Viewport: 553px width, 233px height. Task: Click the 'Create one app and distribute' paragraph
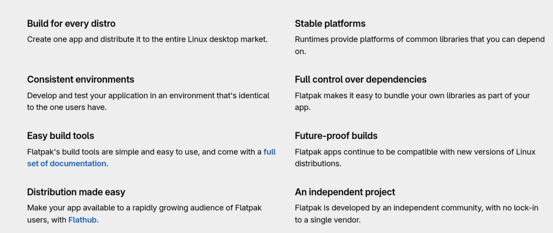tap(148, 39)
